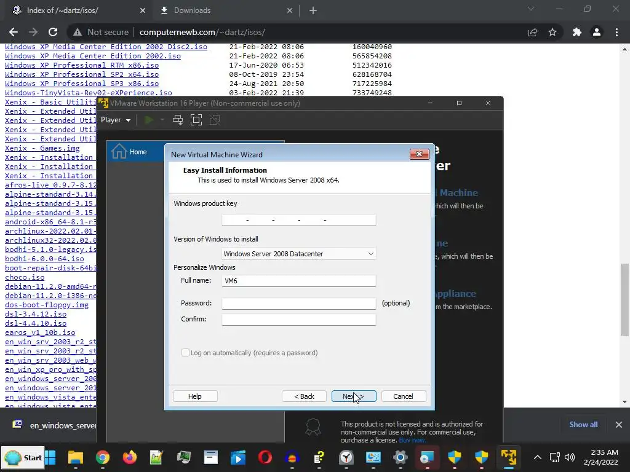Click the scrollbar down arrow on the page
Viewport: 630px width, 472px height.
[x=624, y=402]
